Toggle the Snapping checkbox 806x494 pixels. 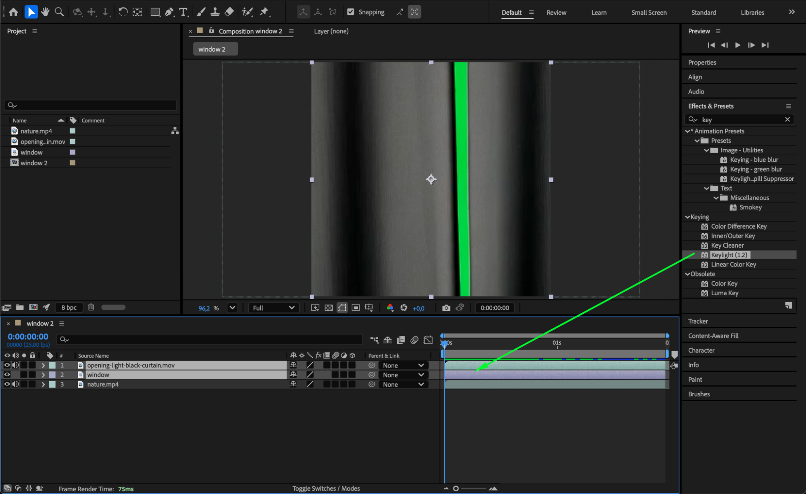tap(351, 12)
